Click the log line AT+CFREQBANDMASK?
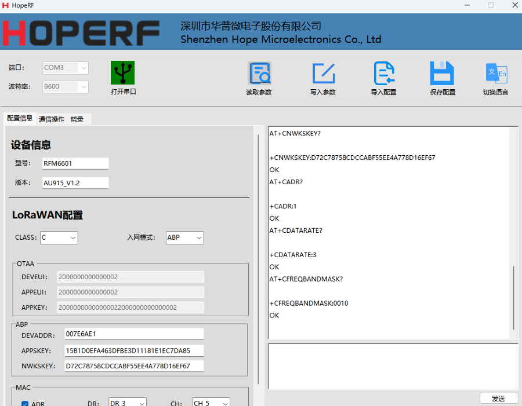This screenshot has width=522, height=406. (x=306, y=279)
